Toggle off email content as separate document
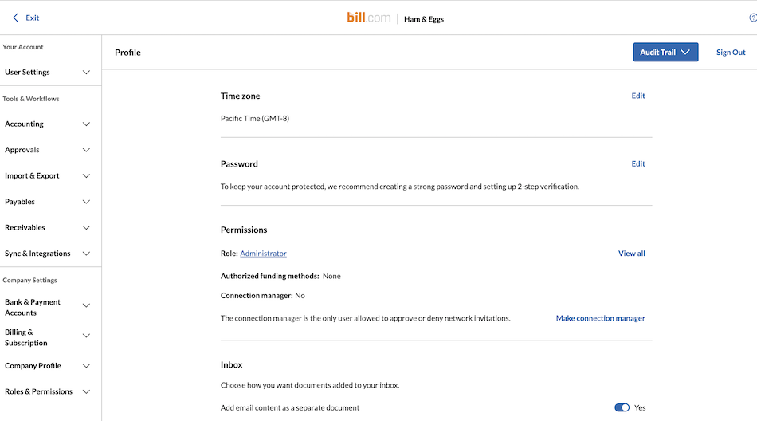This screenshot has width=757, height=421. pos(622,407)
